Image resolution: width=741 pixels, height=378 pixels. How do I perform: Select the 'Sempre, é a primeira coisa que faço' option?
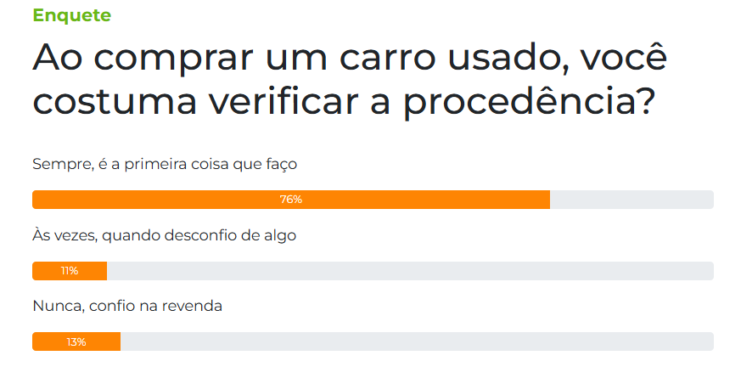tap(165, 164)
